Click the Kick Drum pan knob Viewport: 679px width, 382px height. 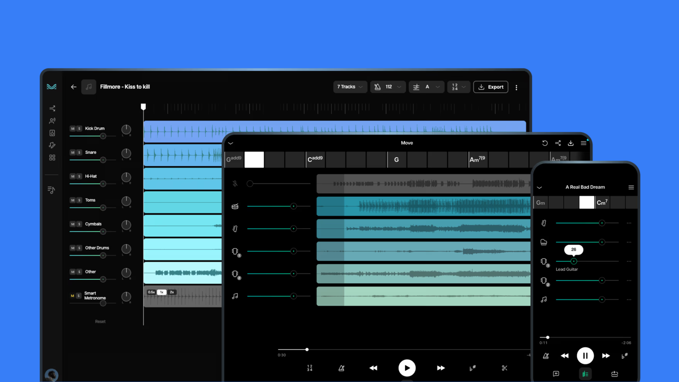pos(126,129)
